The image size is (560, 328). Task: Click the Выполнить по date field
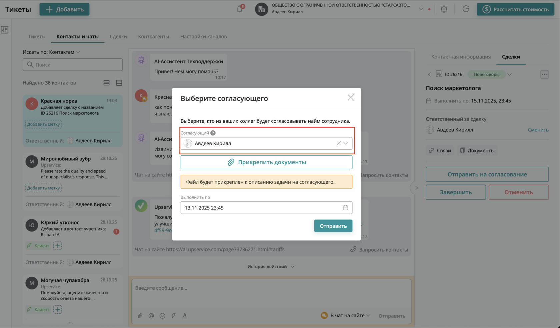pyautogui.click(x=266, y=208)
